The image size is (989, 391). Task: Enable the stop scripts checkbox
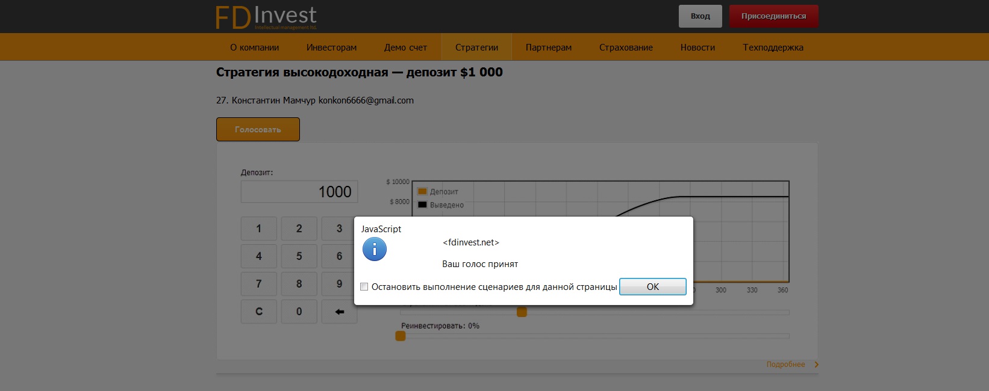pyautogui.click(x=364, y=287)
